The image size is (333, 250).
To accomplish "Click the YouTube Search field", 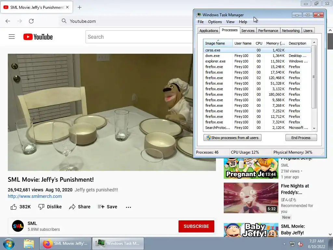I will pyautogui.click(x=139, y=37).
